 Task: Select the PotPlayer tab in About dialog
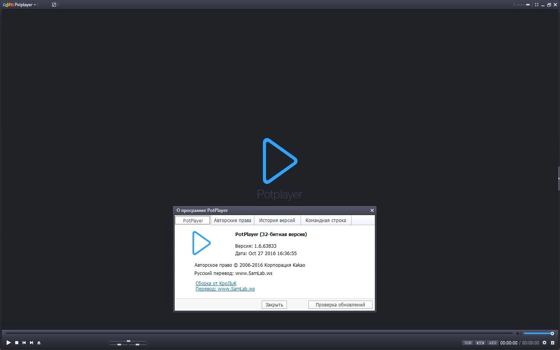tap(193, 220)
